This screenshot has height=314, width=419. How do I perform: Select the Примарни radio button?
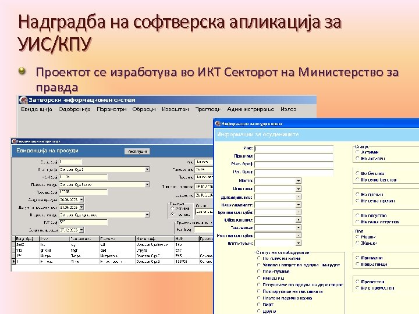357,258
